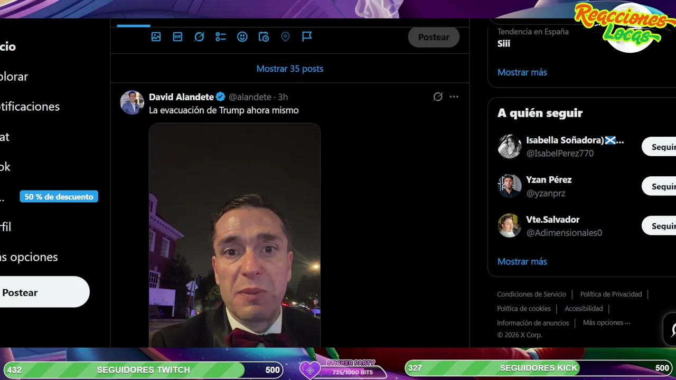Play the video of David Alandete
Image resolution: width=676 pixels, height=380 pixels.
tap(234, 235)
